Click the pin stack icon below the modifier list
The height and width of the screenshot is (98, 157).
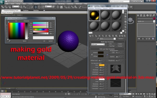139,39
